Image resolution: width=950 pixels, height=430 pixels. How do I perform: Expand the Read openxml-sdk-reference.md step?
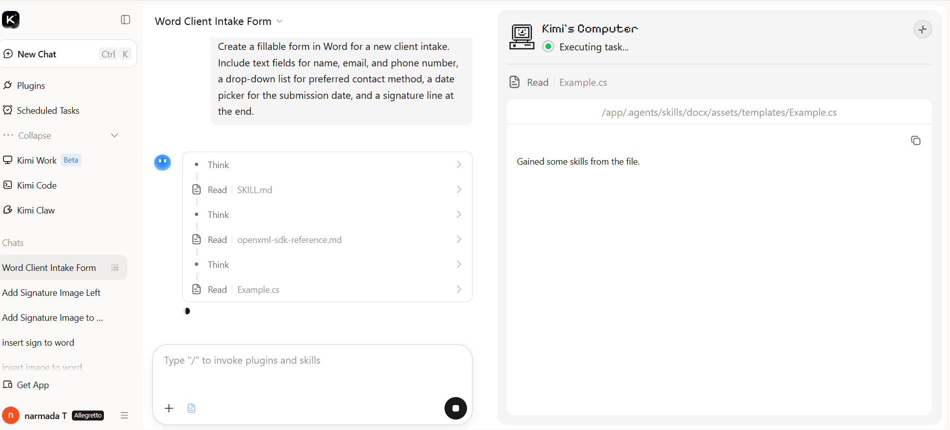[x=327, y=240]
